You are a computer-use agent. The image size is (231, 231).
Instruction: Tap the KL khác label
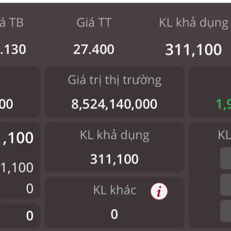click(114, 190)
